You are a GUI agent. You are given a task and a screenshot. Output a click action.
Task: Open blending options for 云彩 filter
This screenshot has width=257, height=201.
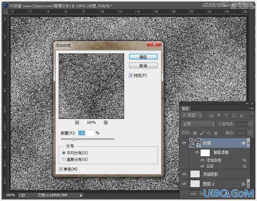pos(244,166)
